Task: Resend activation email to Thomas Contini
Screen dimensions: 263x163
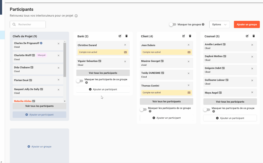Action: [x=189, y=93]
